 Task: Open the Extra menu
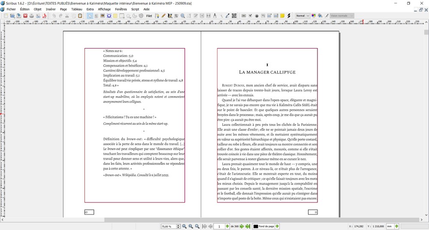click(90, 9)
